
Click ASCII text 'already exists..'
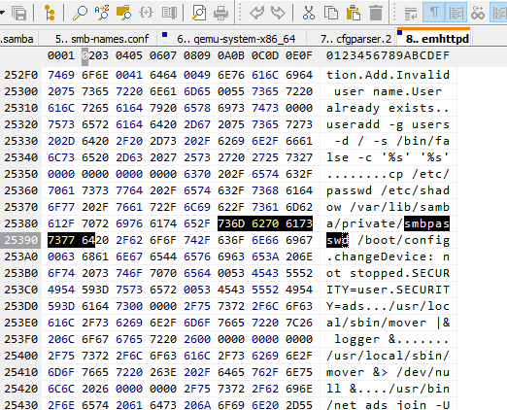388,108
